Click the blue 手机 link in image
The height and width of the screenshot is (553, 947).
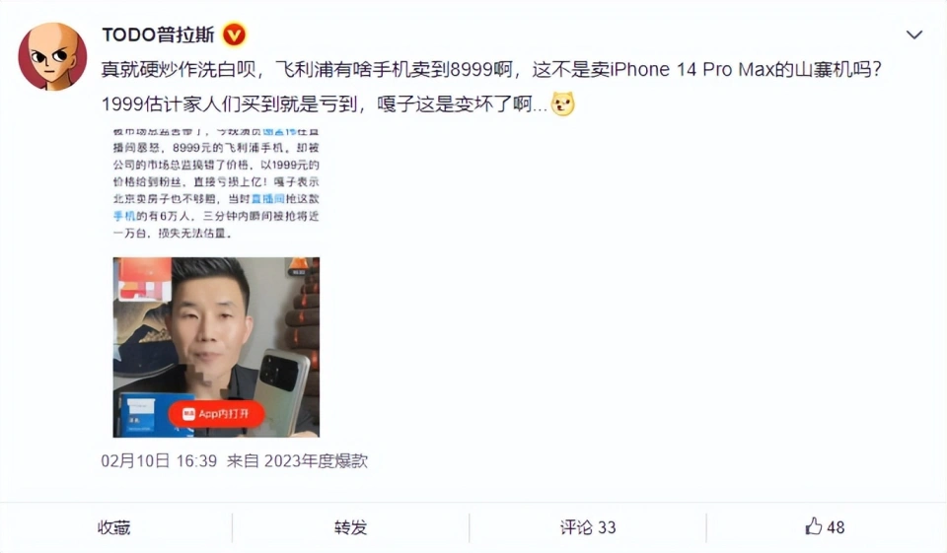point(124,216)
